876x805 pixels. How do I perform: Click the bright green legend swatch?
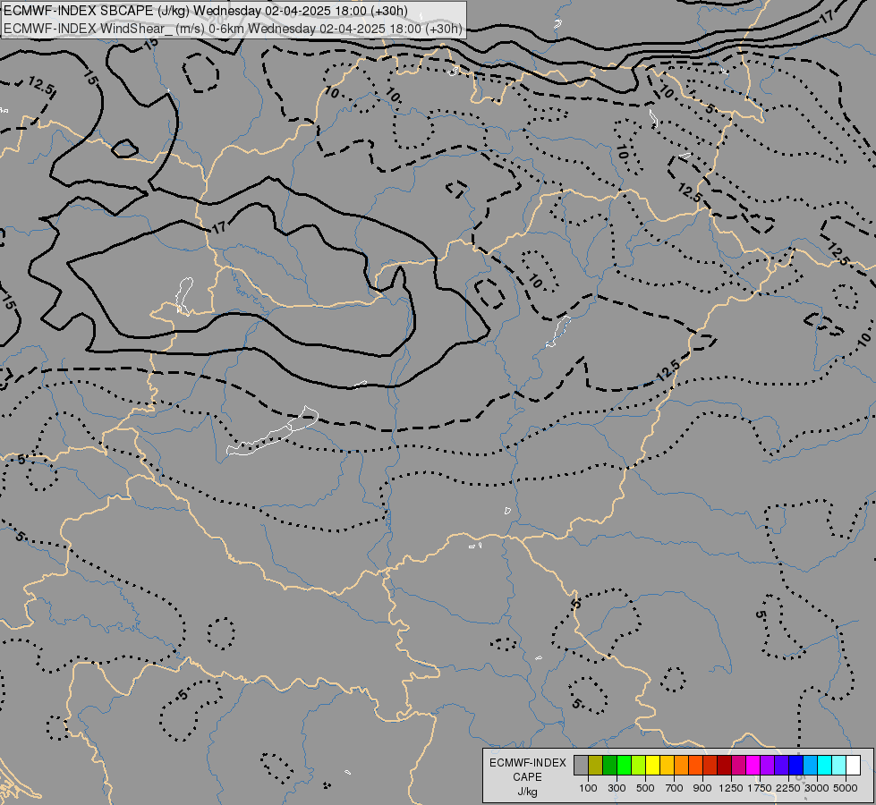[624, 765]
